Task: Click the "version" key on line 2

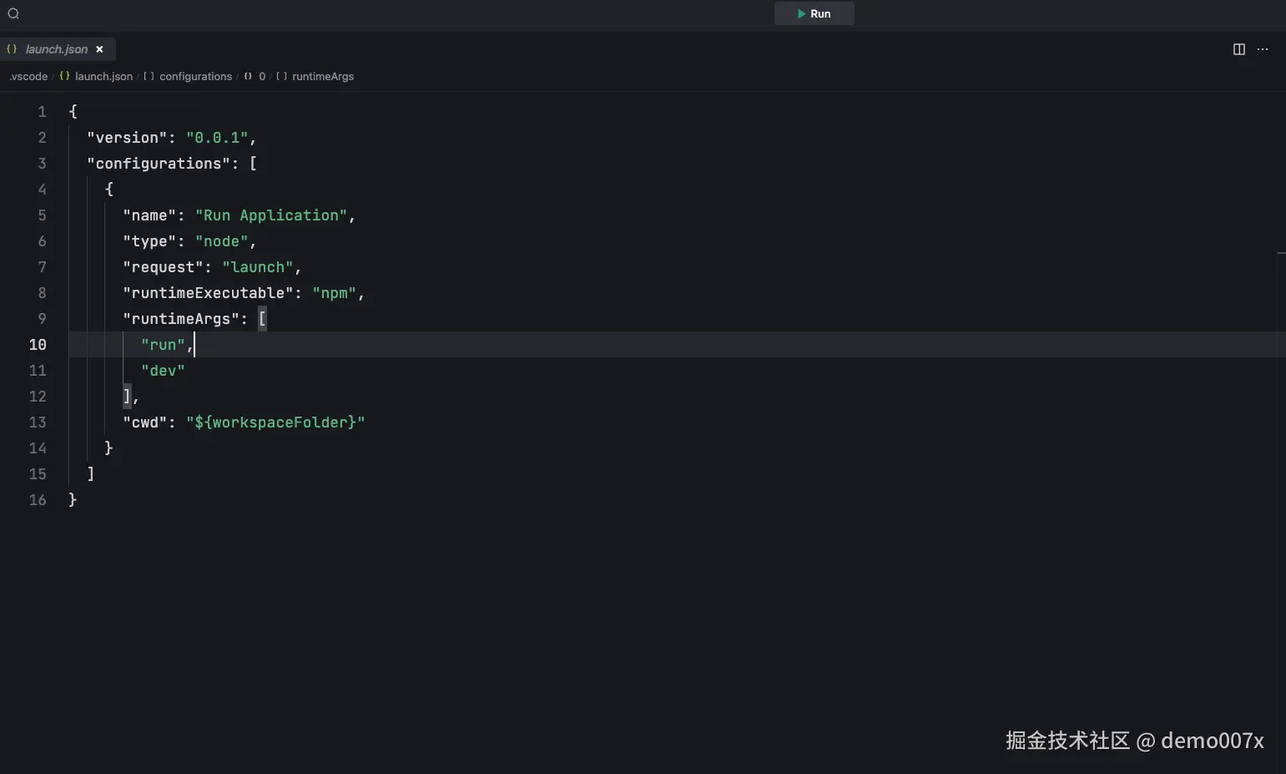Action: pyautogui.click(x=127, y=138)
